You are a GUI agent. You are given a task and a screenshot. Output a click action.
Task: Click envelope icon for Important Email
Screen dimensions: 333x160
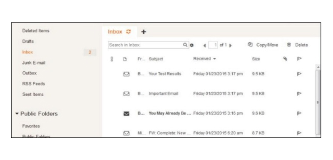click(x=127, y=94)
